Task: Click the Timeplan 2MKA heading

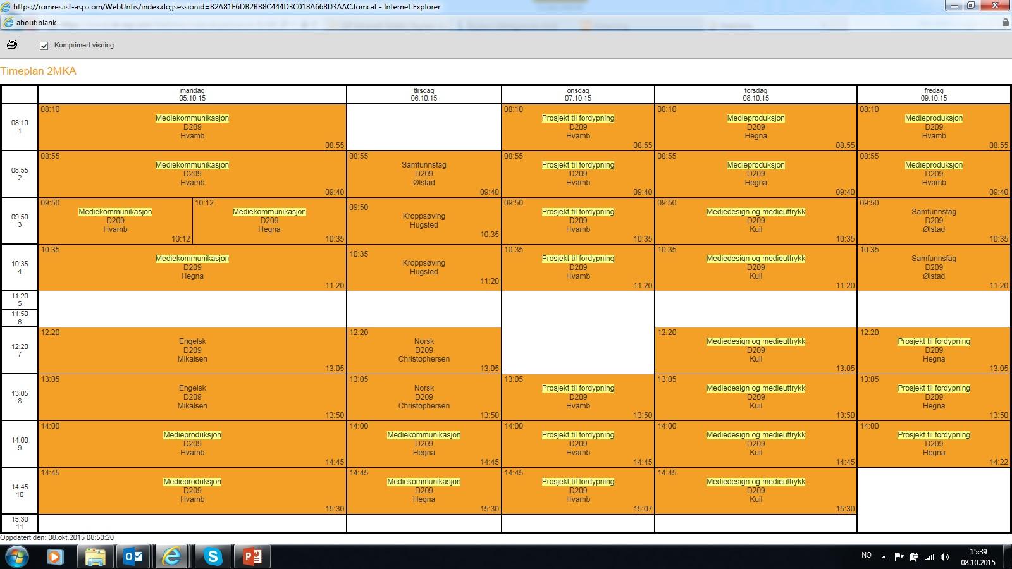Action: tap(39, 71)
